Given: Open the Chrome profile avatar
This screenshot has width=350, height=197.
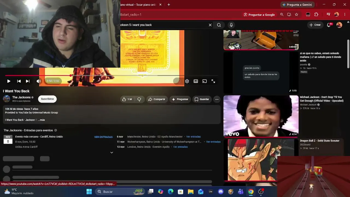Looking at the screenshot, I should [337, 15].
